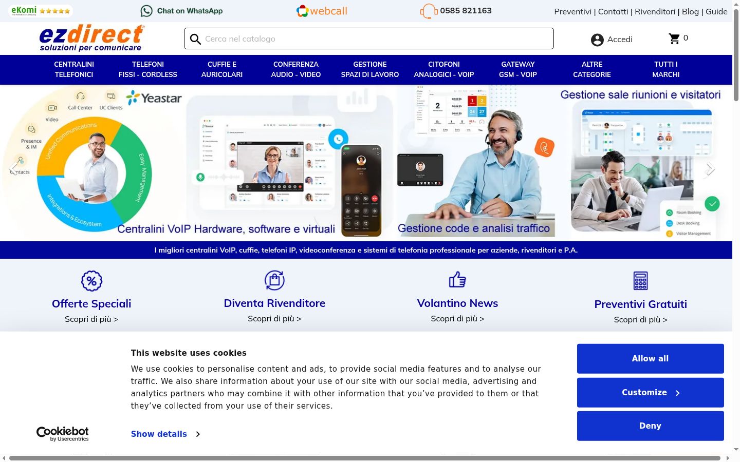Click Allow all cookies button
Screen dimensions: 740x462
pyautogui.click(x=651, y=359)
